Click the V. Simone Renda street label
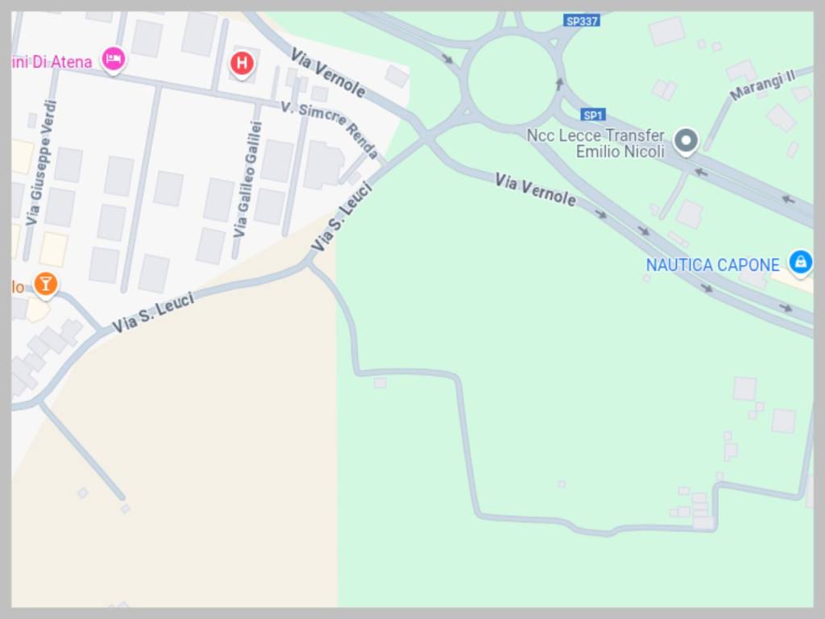This screenshot has width=825, height=619. [x=330, y=130]
